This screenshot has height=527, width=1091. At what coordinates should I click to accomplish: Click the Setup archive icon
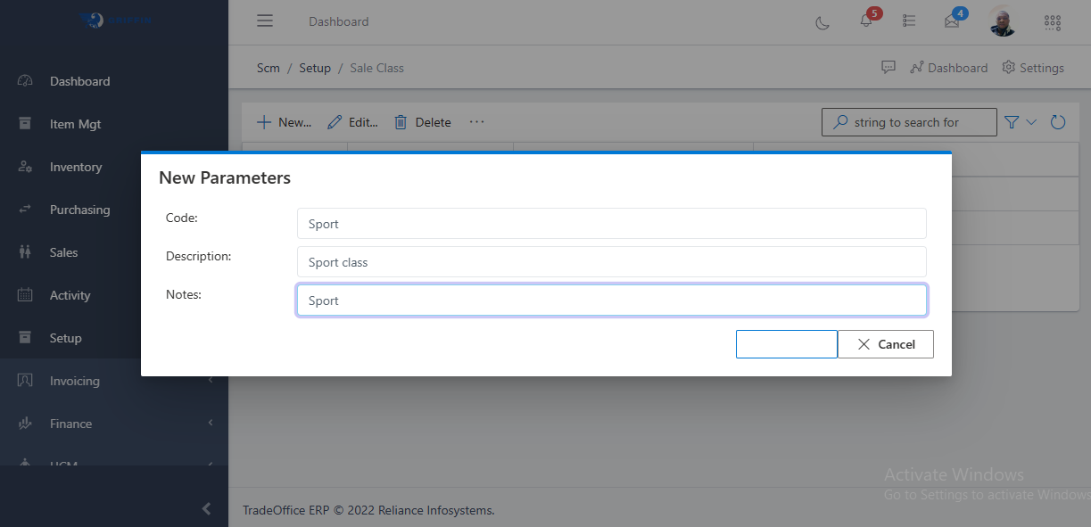coord(25,337)
